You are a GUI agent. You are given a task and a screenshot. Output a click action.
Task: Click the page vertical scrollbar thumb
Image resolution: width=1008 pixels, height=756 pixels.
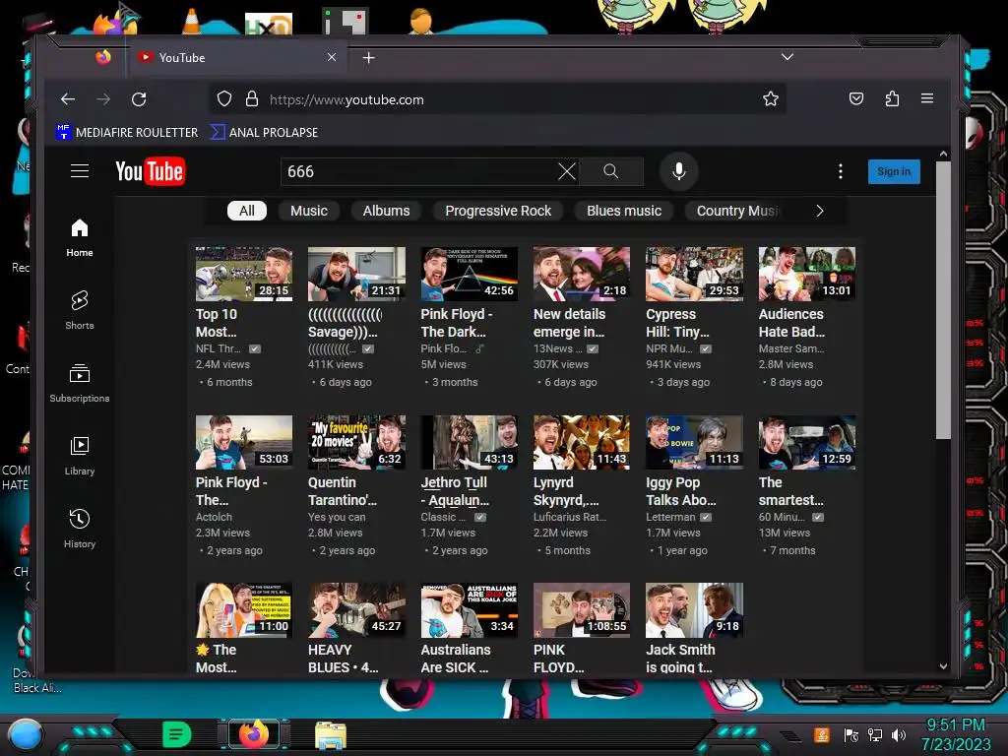click(x=942, y=300)
